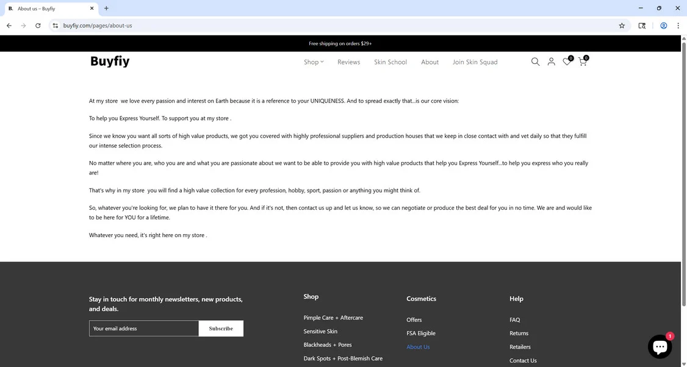Open the FSA Eligible footer link
This screenshot has height=367, width=687.
(x=420, y=333)
